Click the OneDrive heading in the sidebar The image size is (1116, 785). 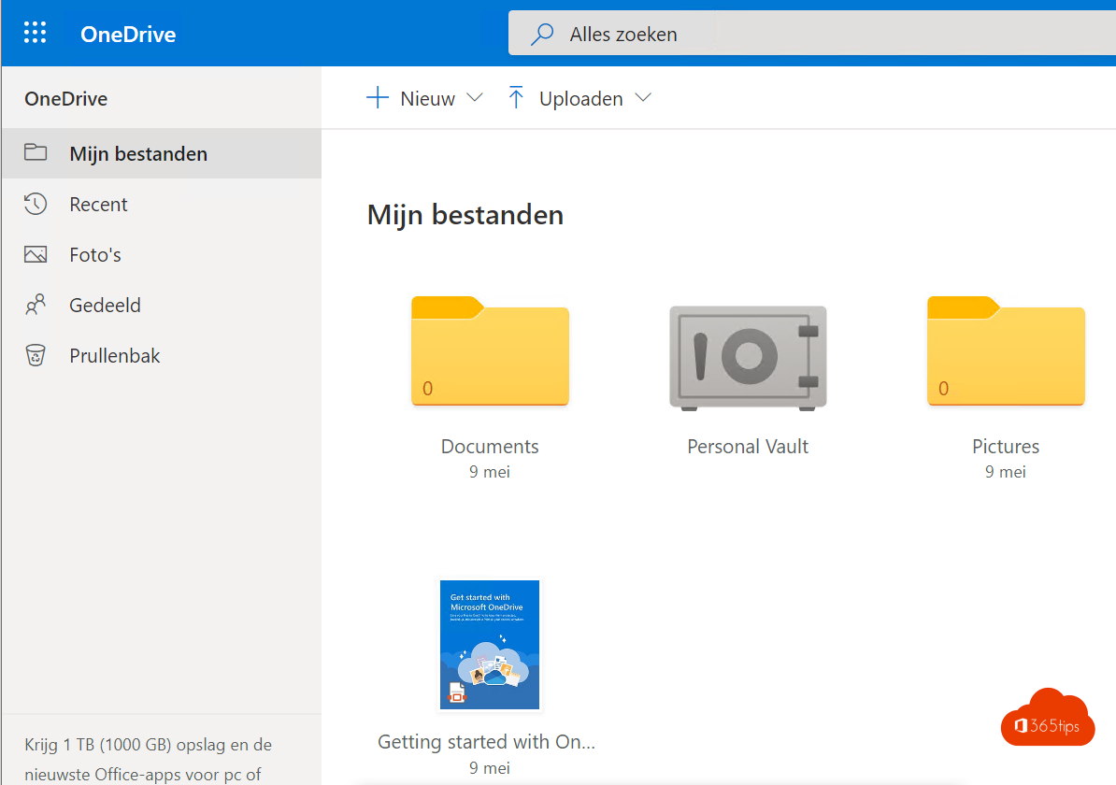point(66,99)
